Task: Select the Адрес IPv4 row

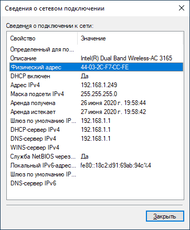Action: tap(96, 85)
